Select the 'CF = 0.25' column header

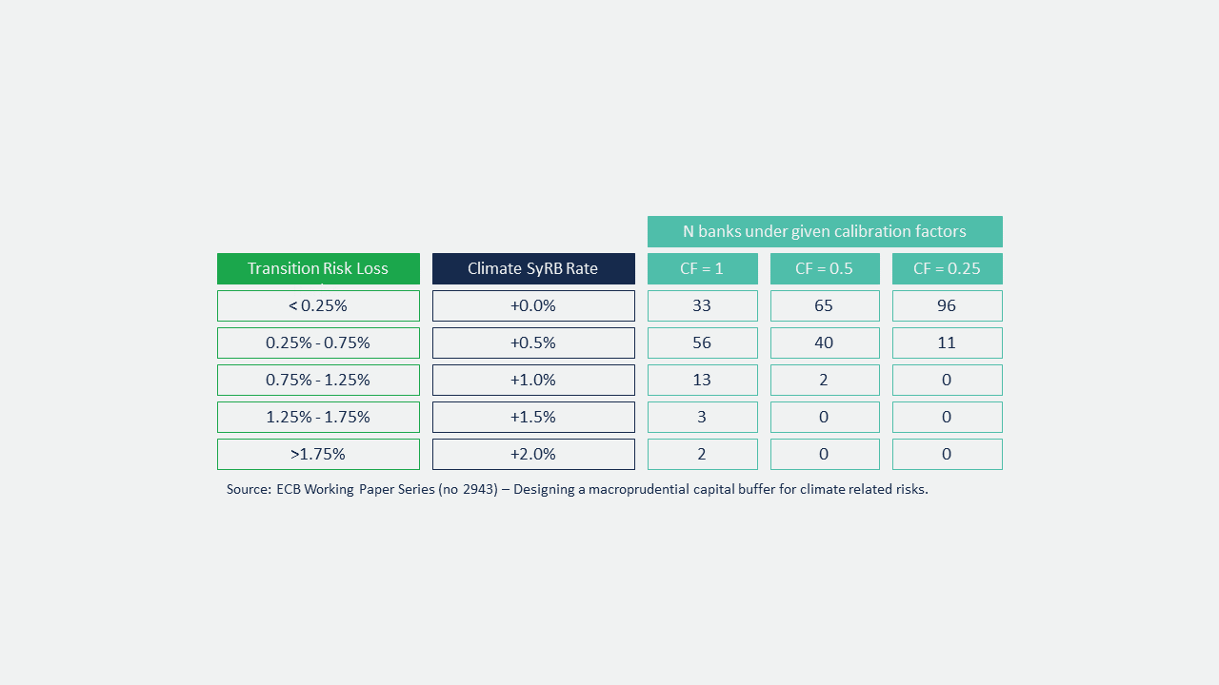click(947, 268)
